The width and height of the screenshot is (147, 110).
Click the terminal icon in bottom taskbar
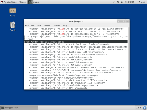[x=3, y=108]
